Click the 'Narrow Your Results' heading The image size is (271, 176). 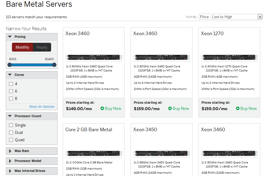pos(26,29)
